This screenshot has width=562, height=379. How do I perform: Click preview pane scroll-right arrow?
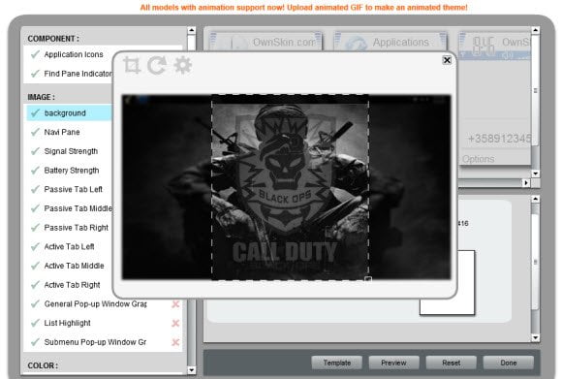pos(526,183)
